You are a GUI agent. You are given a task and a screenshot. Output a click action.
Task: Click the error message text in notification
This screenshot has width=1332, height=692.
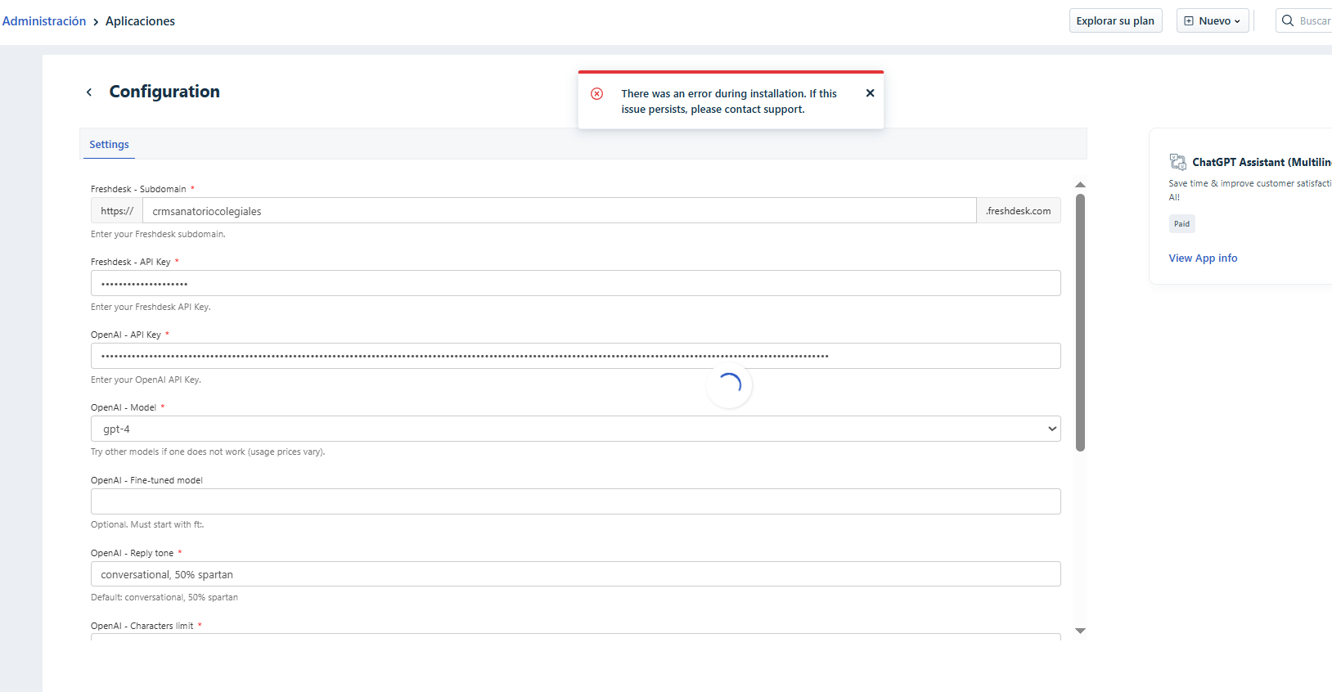coord(729,101)
